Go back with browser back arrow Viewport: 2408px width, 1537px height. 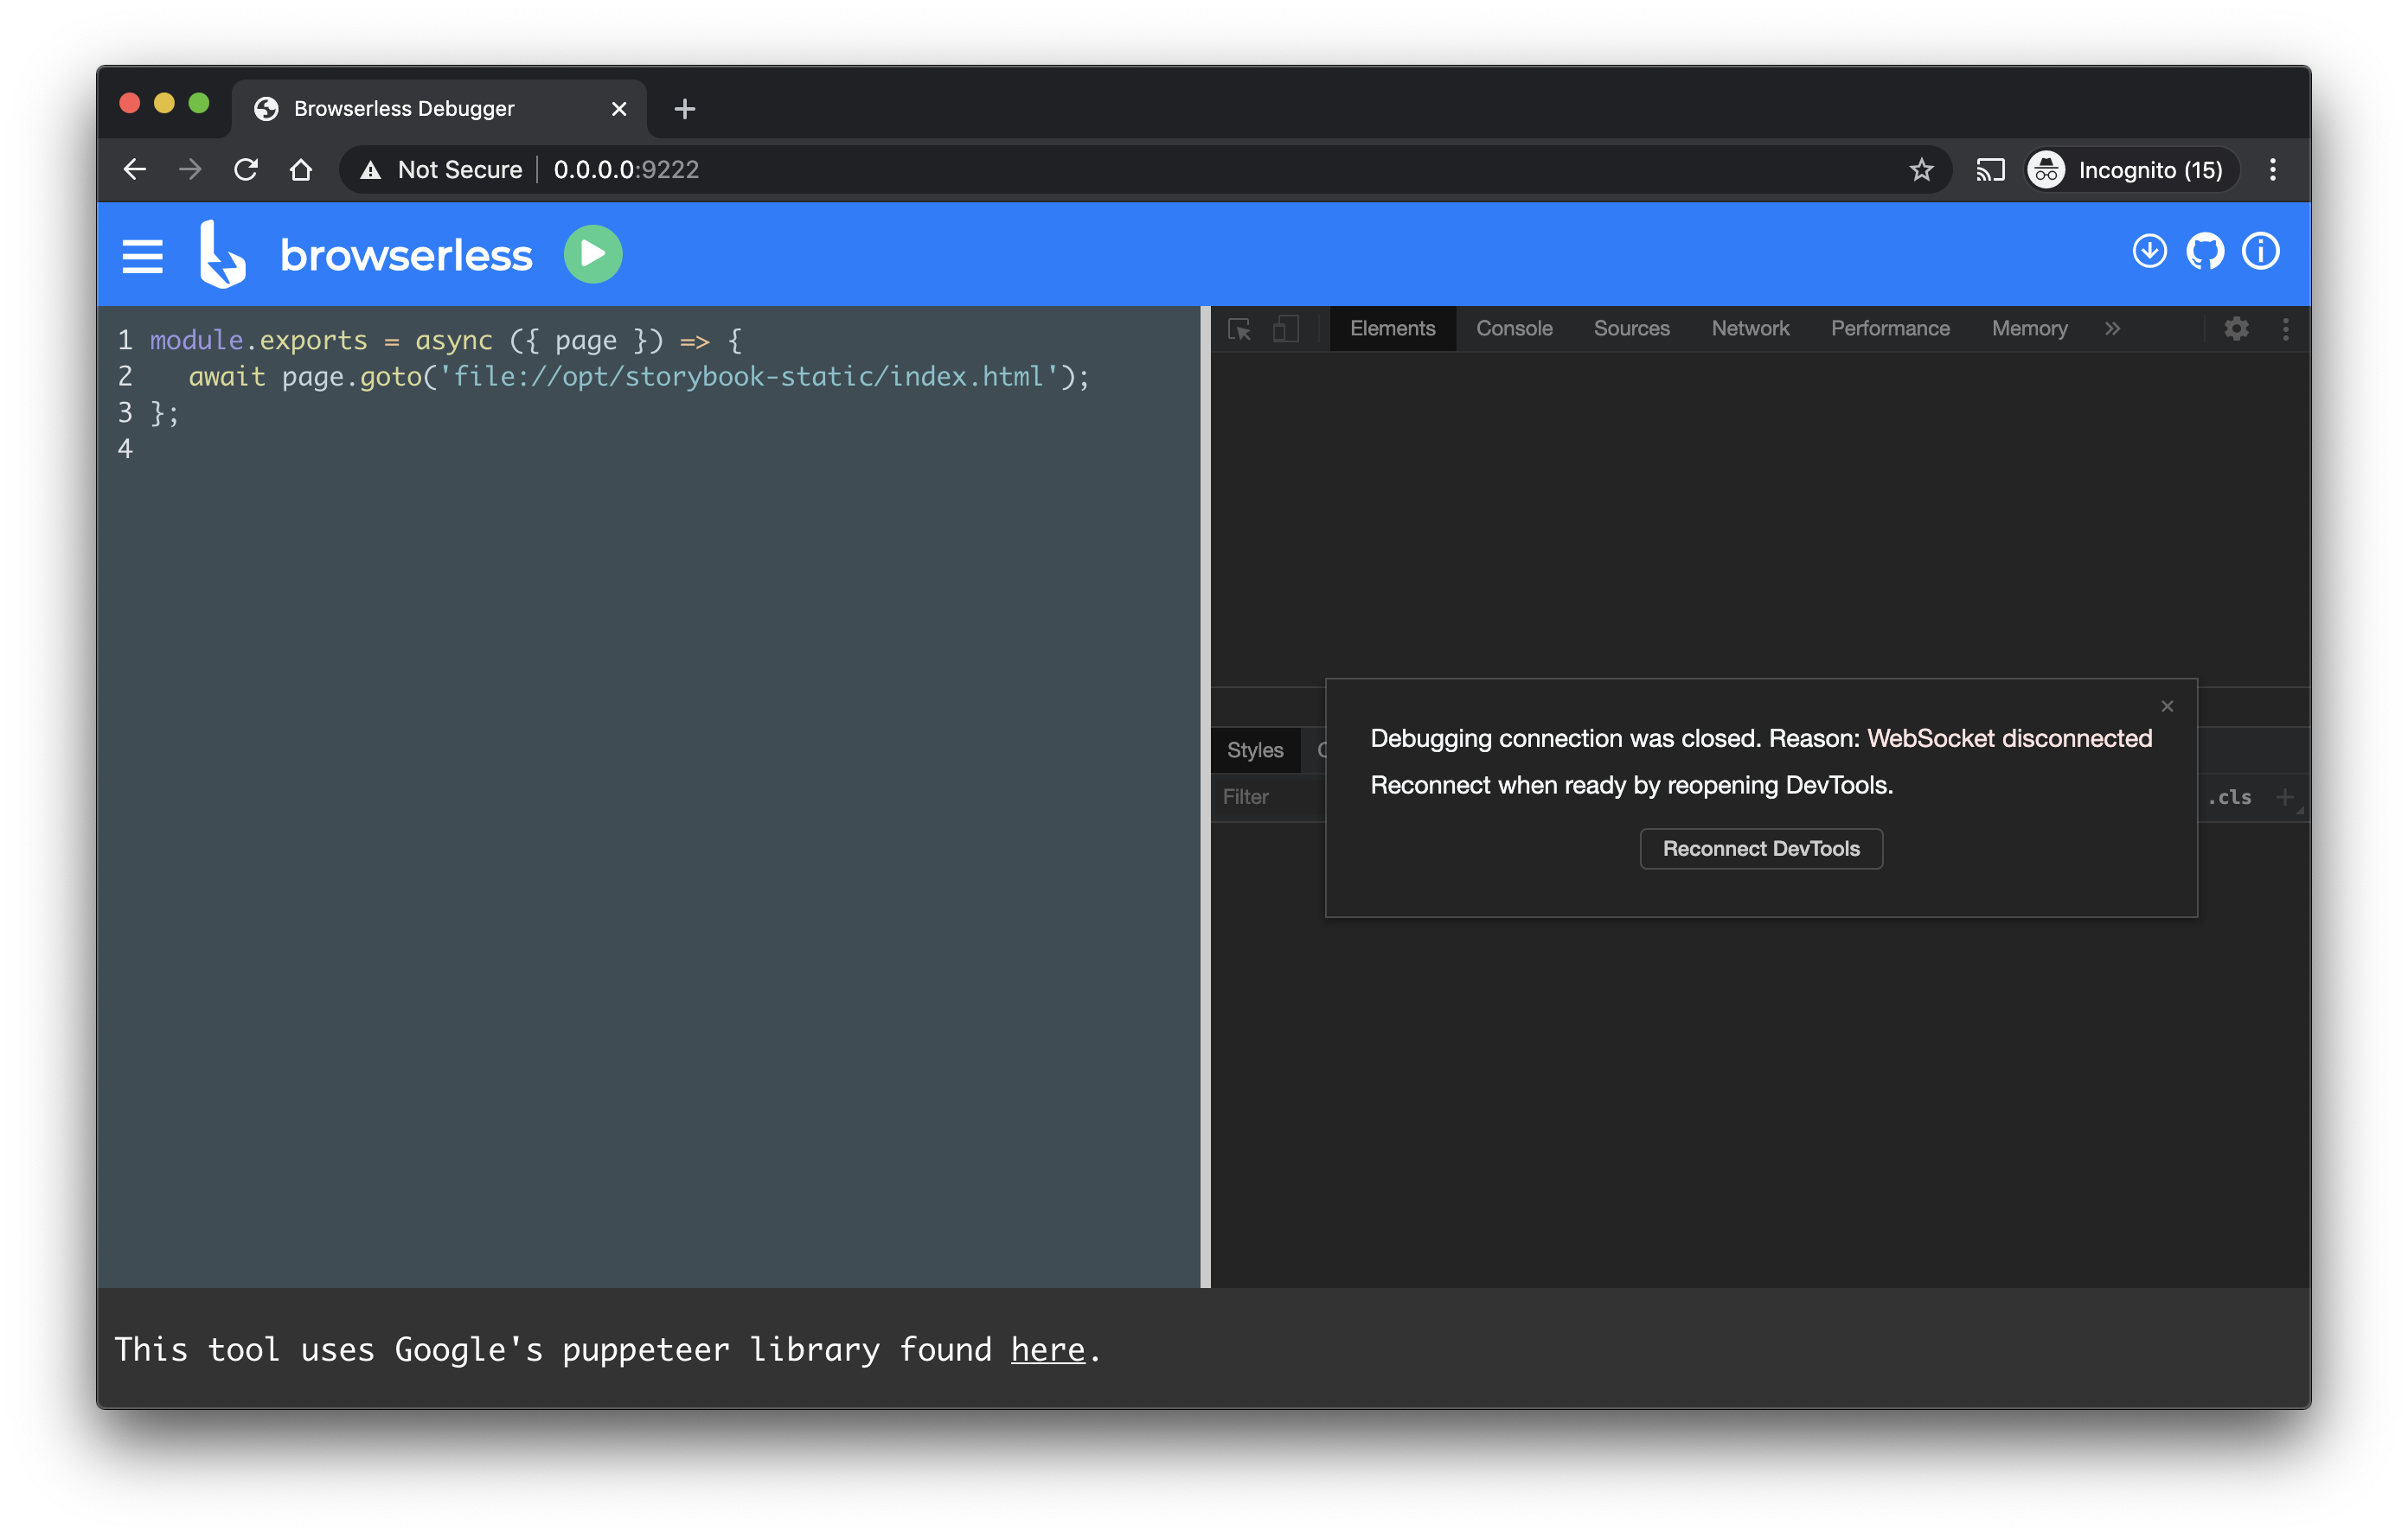(x=135, y=170)
